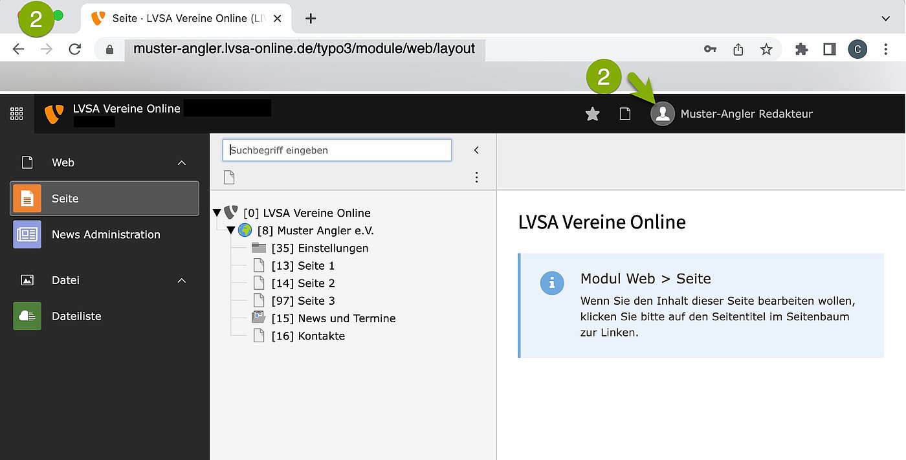The width and height of the screenshot is (906, 460).
Task: Click the news icon of News und Termine
Action: pyautogui.click(x=259, y=317)
